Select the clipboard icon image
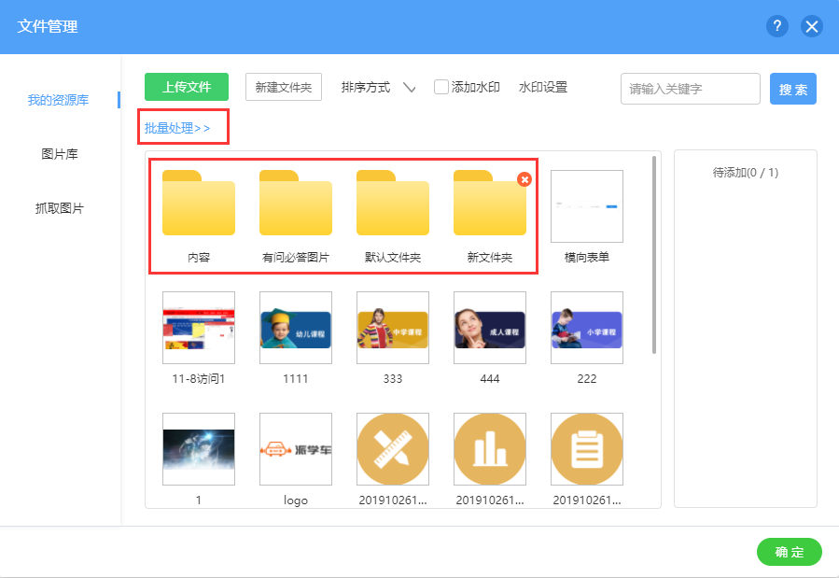Image resolution: width=839 pixels, height=578 pixels. 587,449
